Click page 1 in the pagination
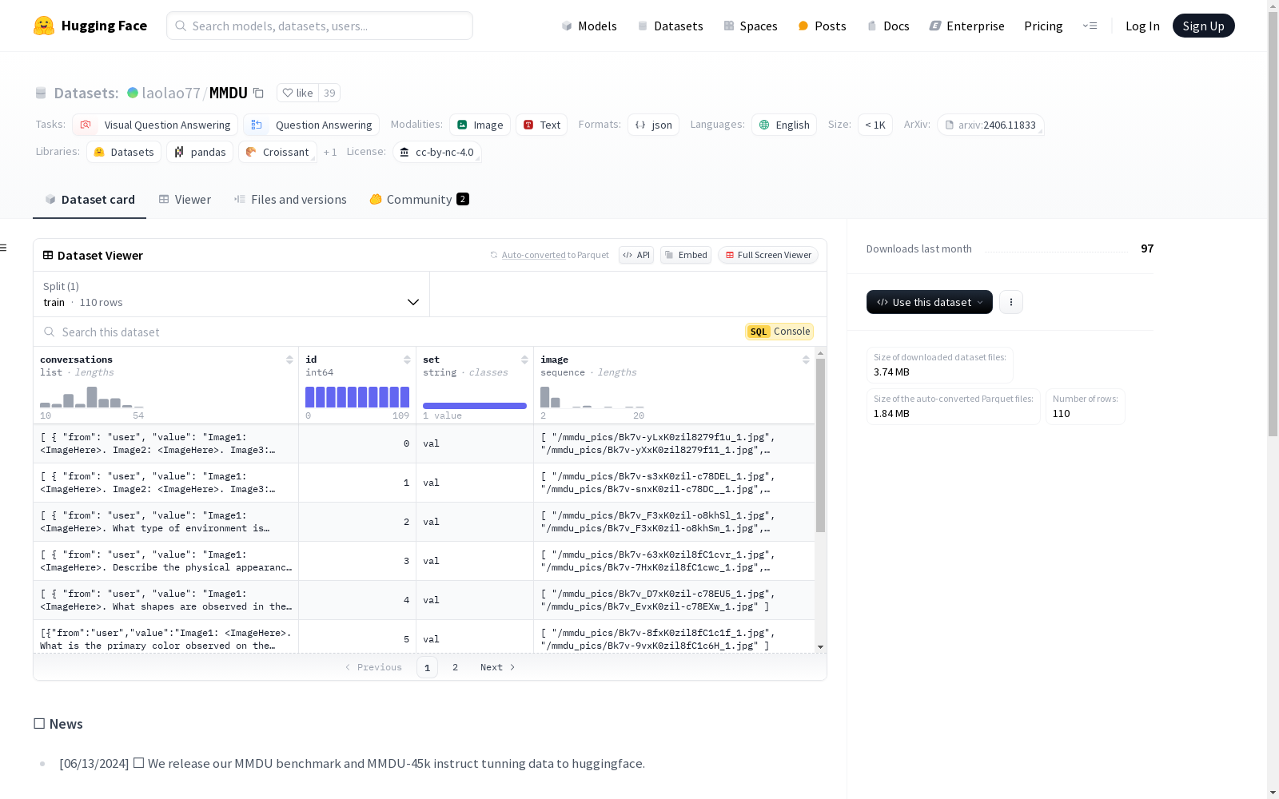 tap(427, 667)
